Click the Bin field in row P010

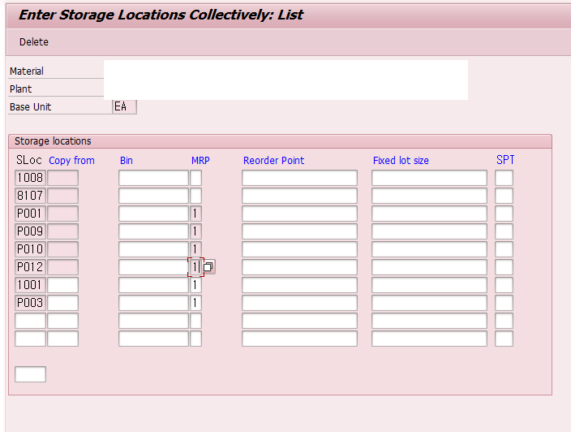(153, 249)
